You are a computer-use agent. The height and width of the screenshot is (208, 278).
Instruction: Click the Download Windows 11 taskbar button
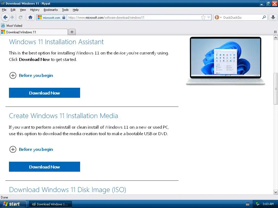[x=50, y=204]
